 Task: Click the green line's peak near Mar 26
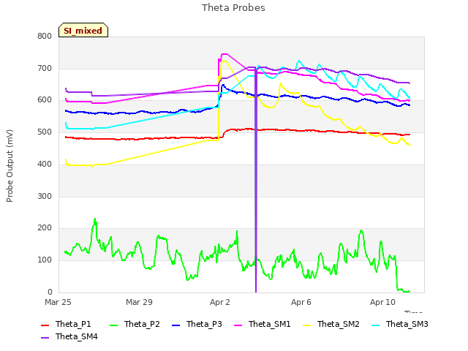(95, 220)
